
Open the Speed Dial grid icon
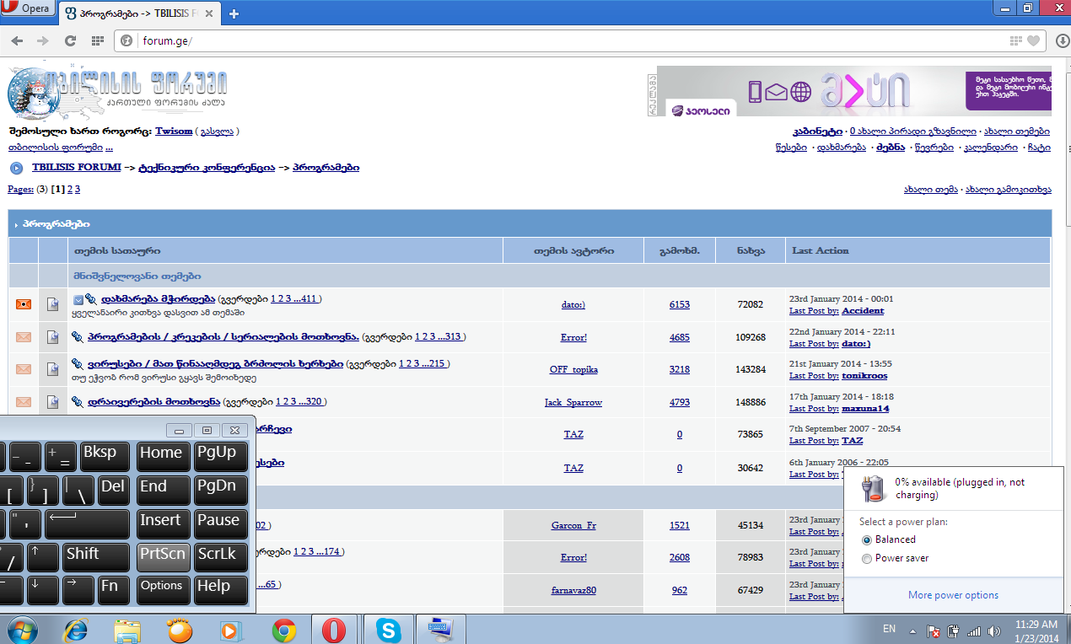(98, 40)
